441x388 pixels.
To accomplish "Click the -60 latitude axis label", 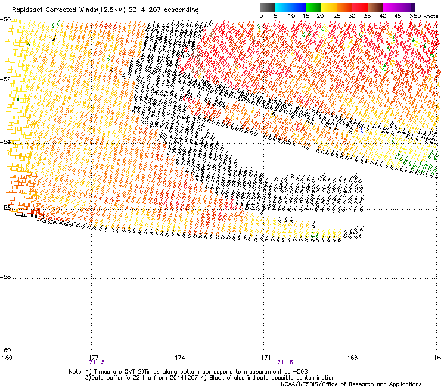I will coord(5,350).
